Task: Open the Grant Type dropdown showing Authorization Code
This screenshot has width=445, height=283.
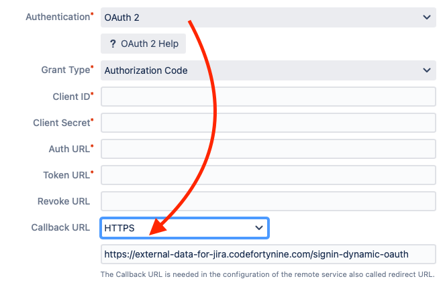Action: [x=268, y=70]
